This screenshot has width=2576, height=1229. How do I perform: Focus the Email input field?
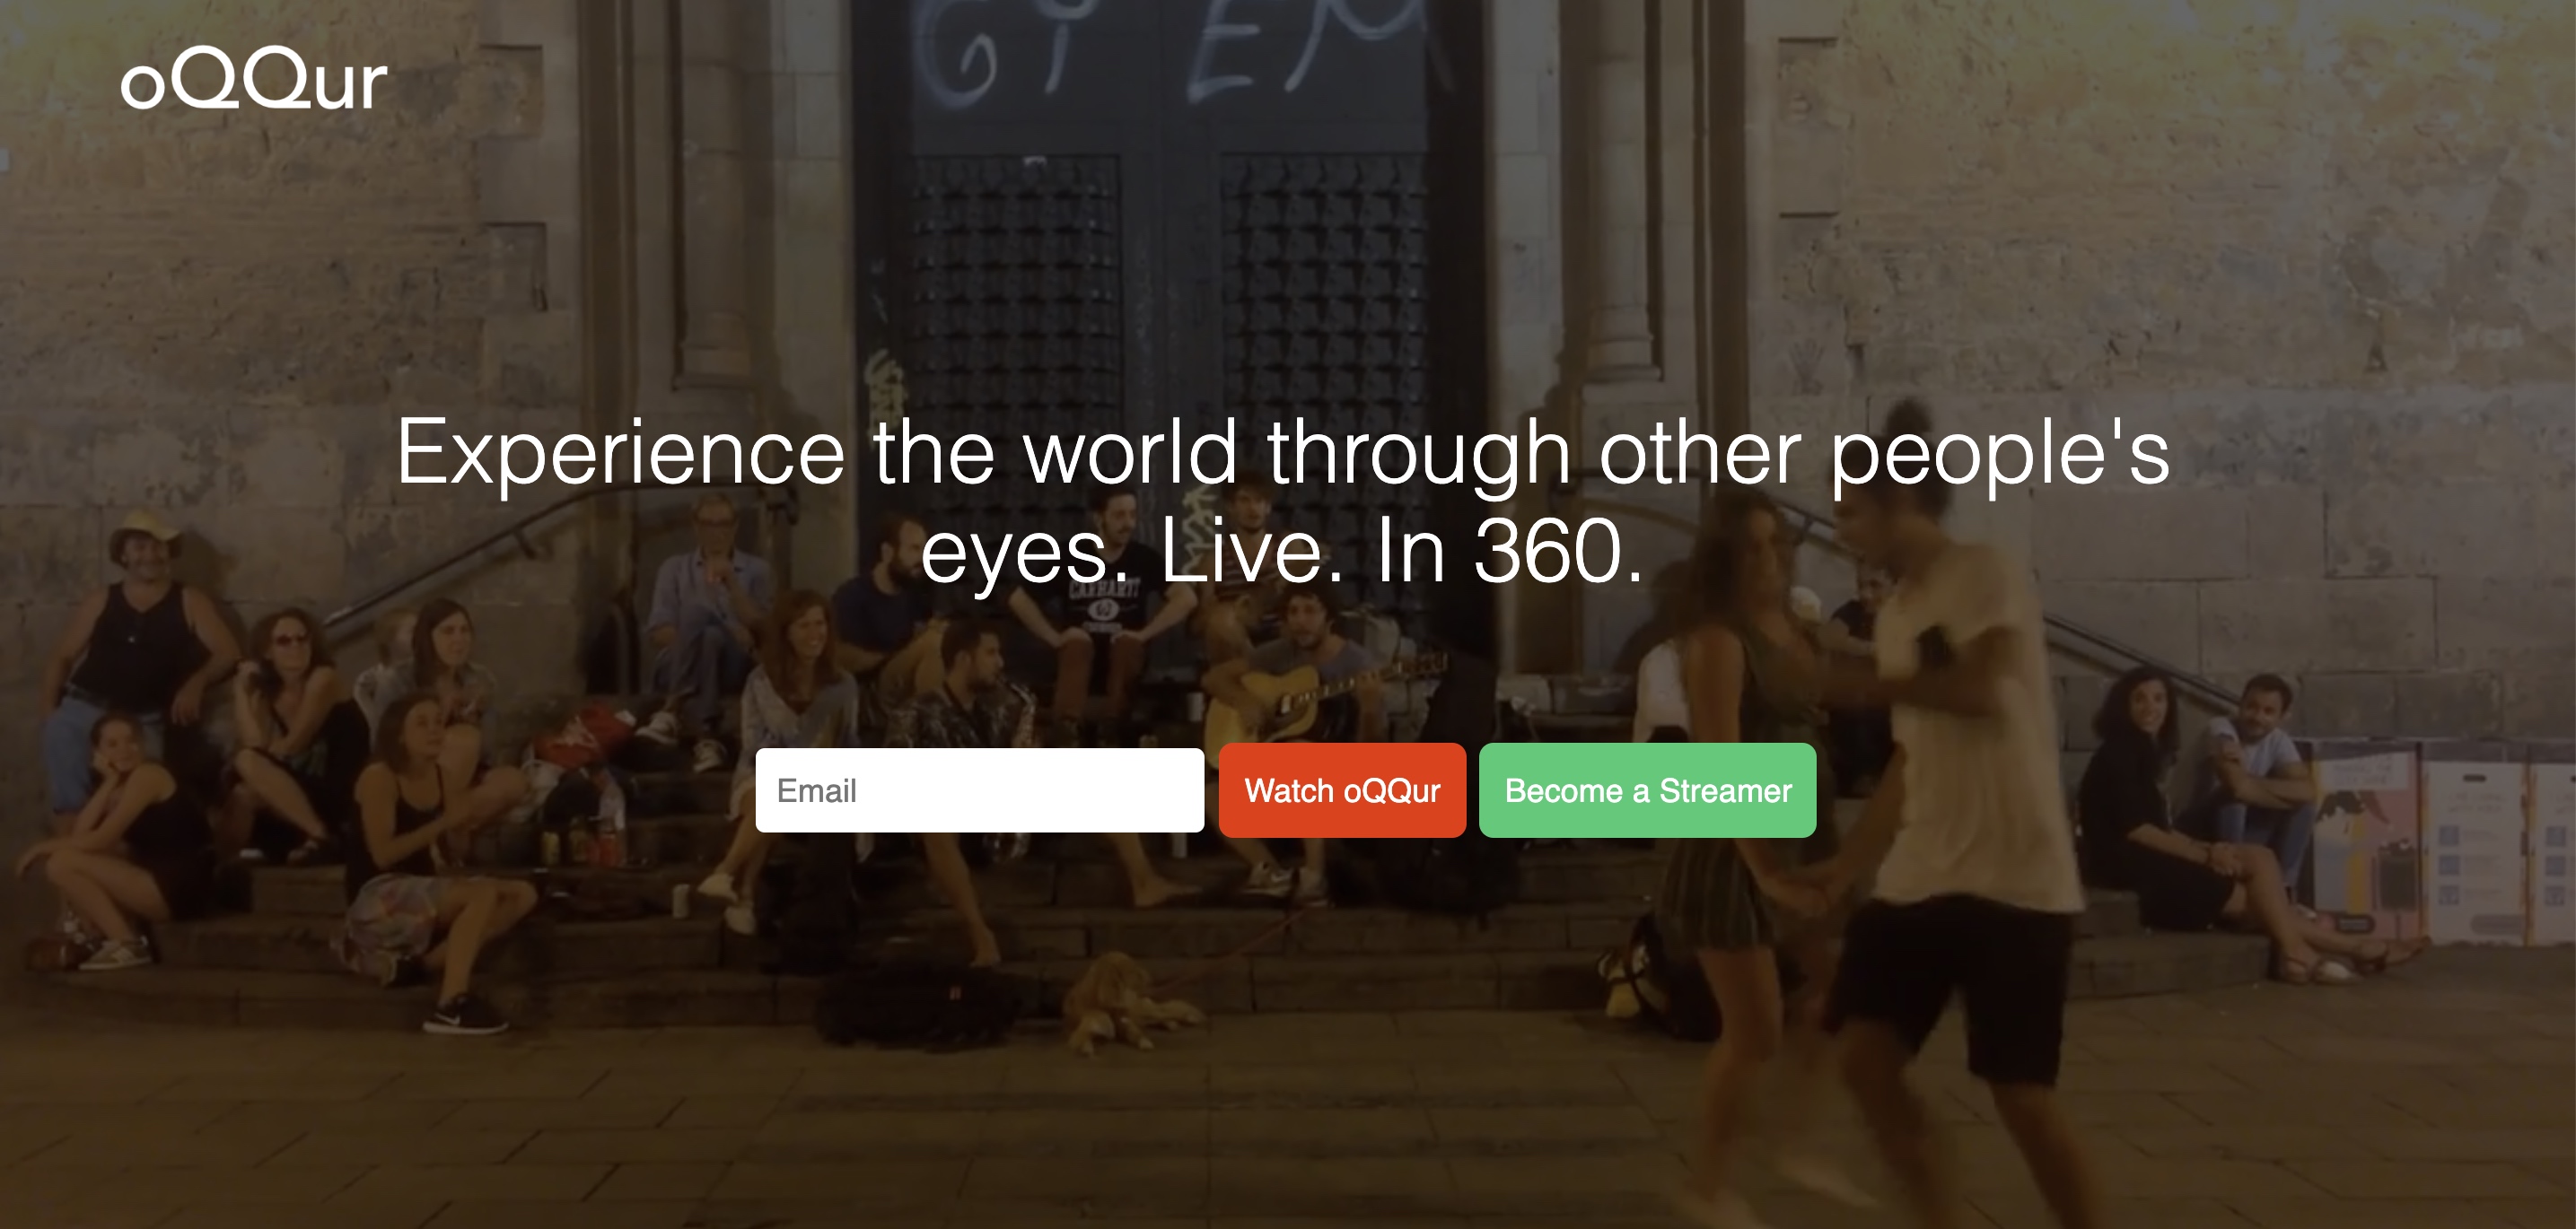[x=979, y=790]
